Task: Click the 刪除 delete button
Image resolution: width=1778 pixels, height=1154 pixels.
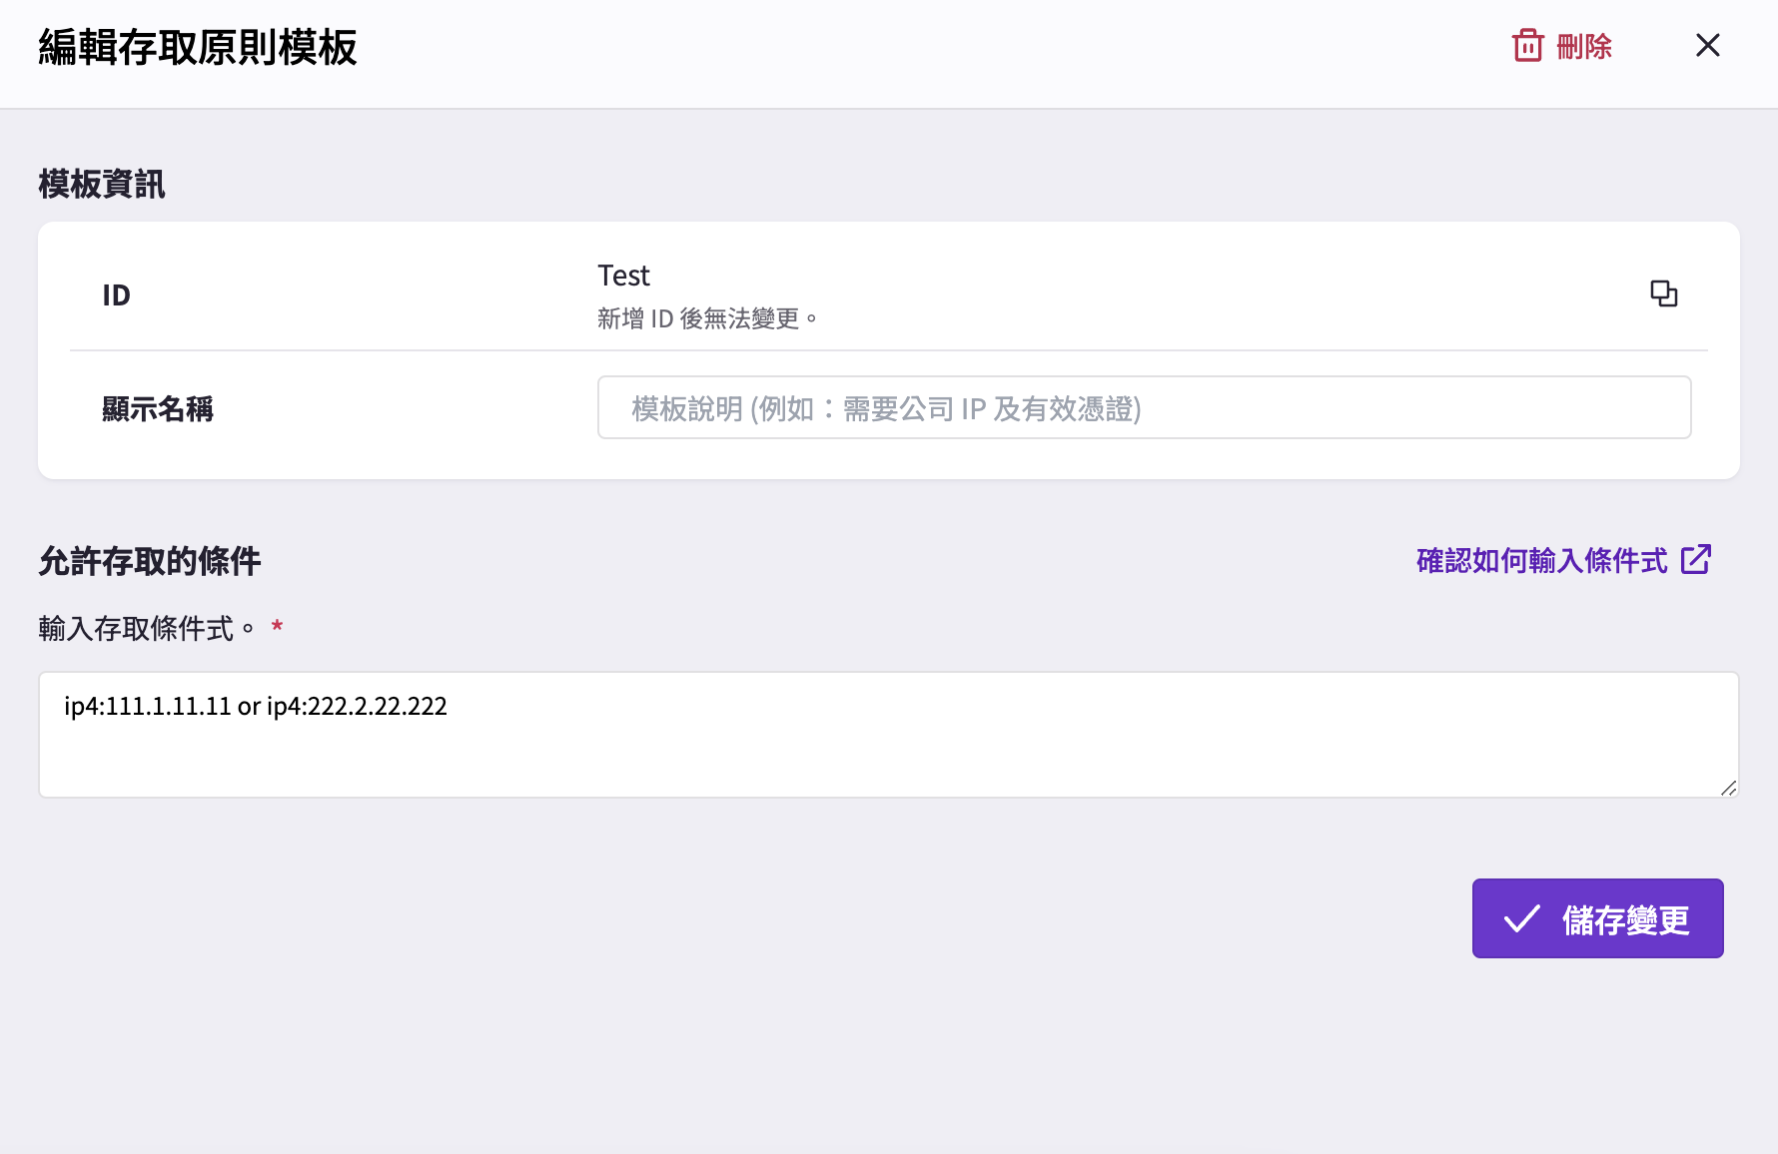Action: tap(1562, 46)
